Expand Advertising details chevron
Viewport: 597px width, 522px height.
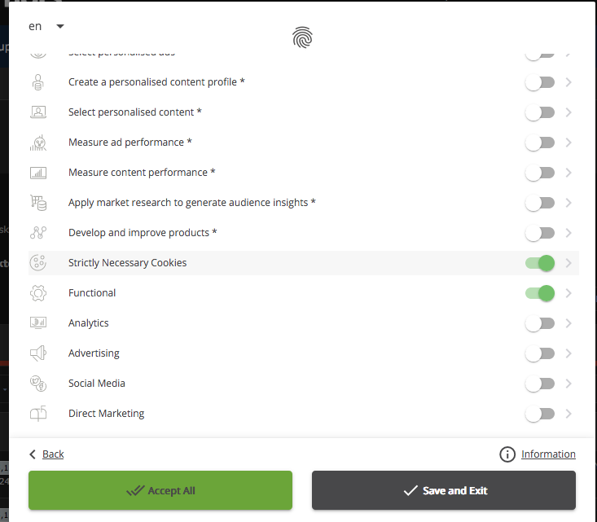(x=568, y=353)
